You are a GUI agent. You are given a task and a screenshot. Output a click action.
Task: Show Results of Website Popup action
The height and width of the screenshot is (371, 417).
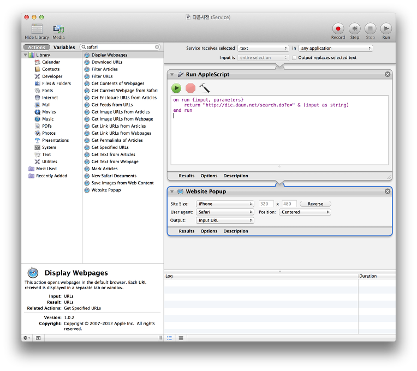point(187,231)
